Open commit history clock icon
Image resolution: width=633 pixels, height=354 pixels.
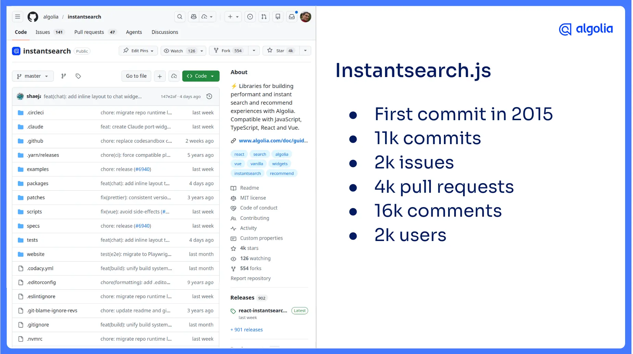(x=209, y=97)
